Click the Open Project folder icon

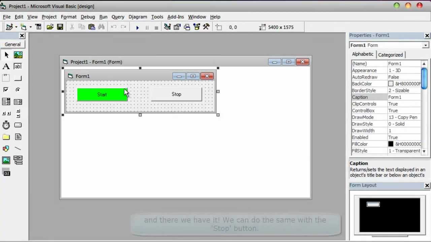50,27
